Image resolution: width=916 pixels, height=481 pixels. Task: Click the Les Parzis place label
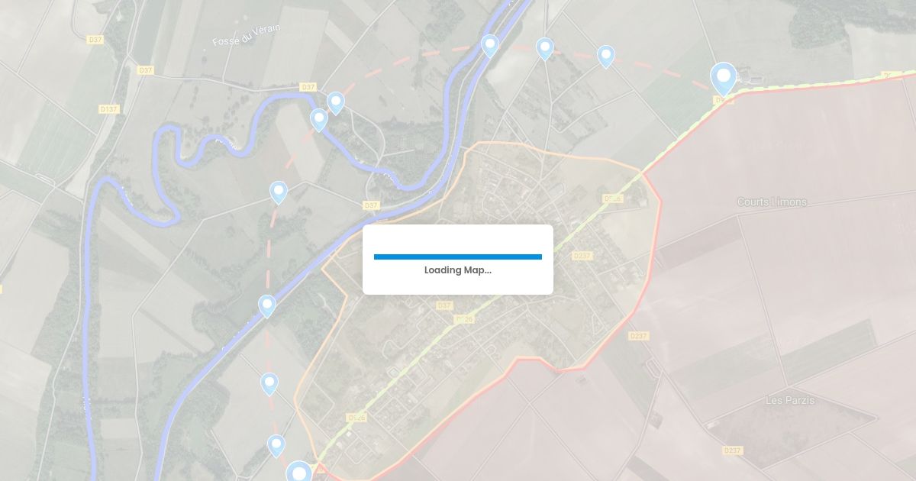coord(790,400)
